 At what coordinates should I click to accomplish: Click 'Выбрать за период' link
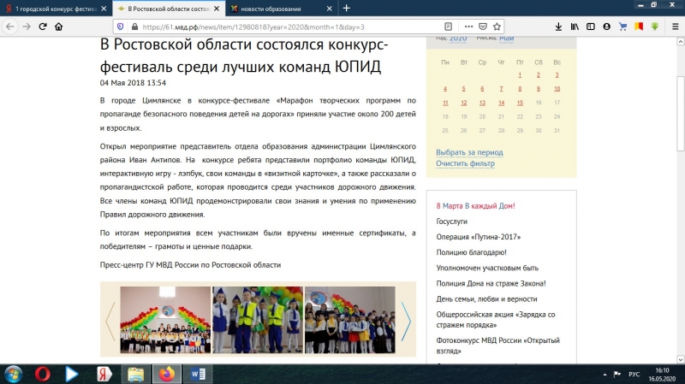(x=469, y=152)
